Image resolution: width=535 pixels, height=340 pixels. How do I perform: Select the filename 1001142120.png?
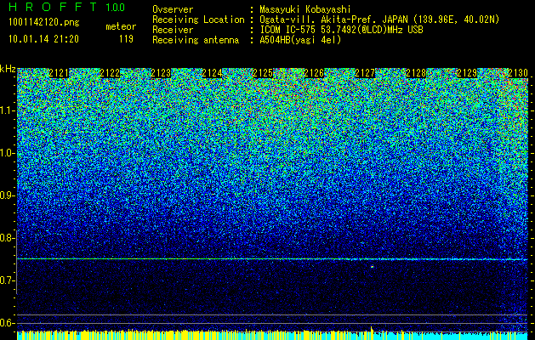click(x=44, y=23)
